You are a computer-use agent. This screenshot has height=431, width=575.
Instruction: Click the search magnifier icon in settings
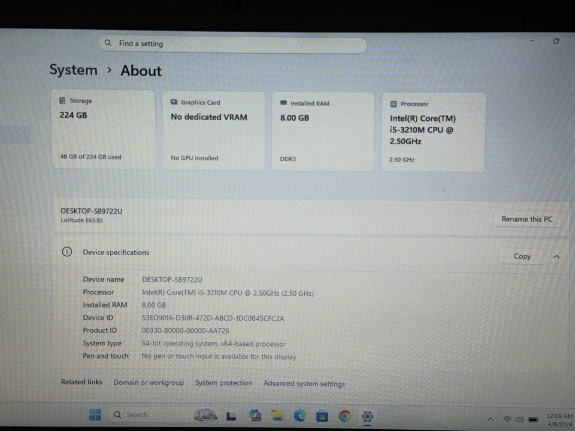[108, 43]
